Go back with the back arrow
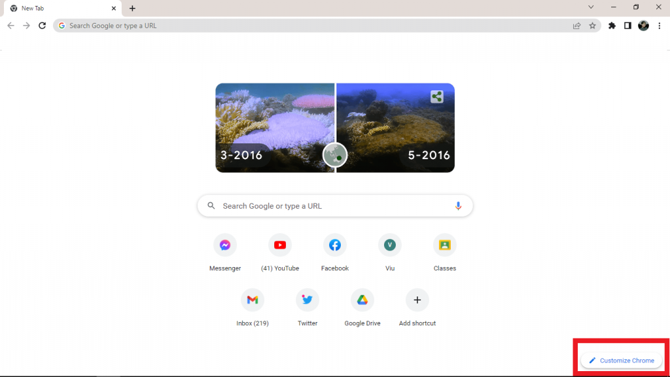Viewport: 670px width, 377px height. click(x=10, y=26)
